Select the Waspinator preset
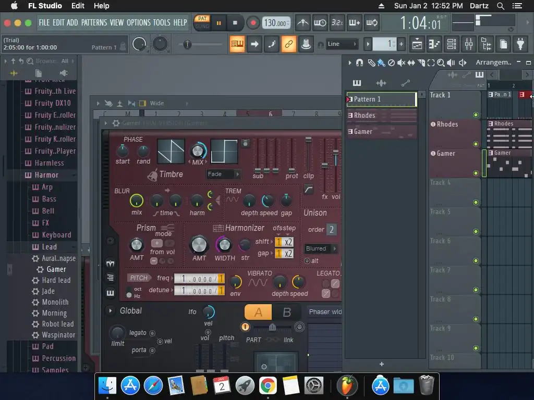 pos(58,335)
